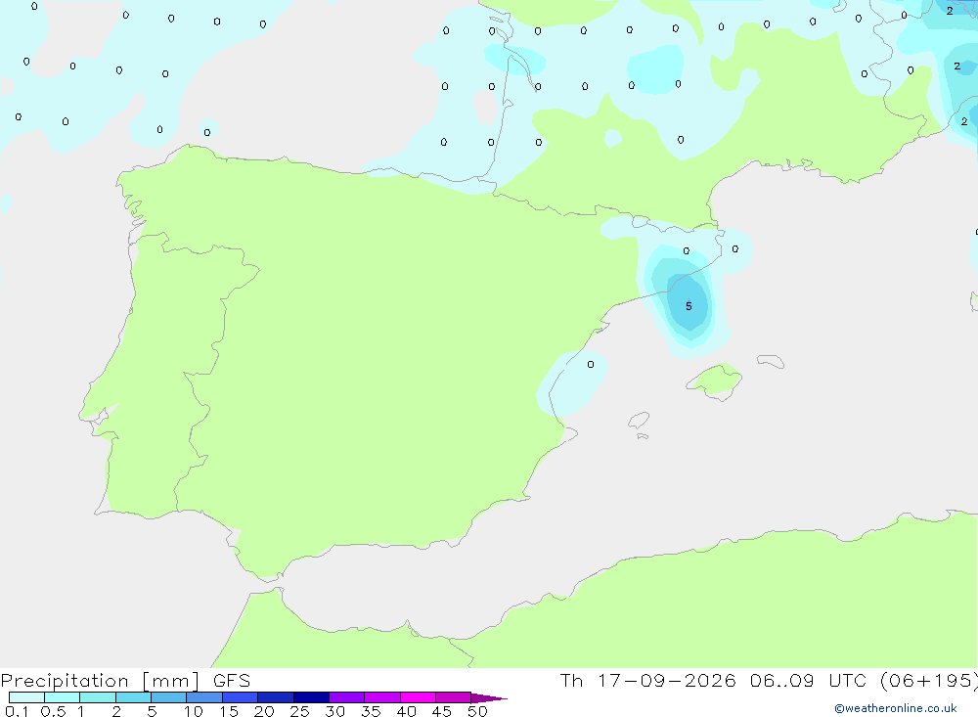Select the lightest cyan legend swatch
978x717 pixels.
[26, 697]
